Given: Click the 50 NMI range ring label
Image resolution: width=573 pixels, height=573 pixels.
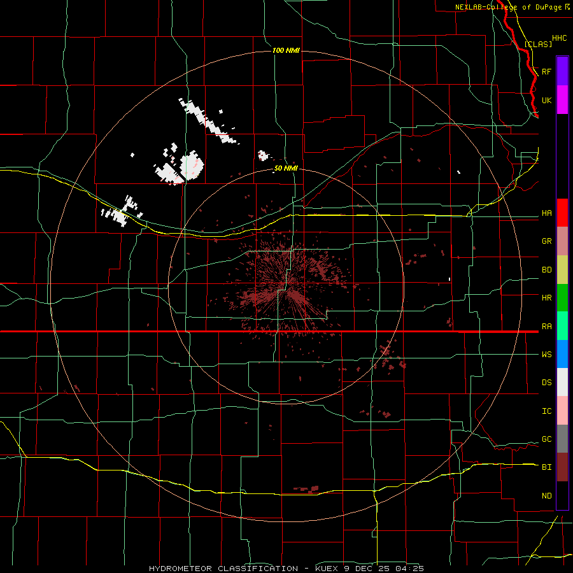Looking at the screenshot, I should click(286, 168).
